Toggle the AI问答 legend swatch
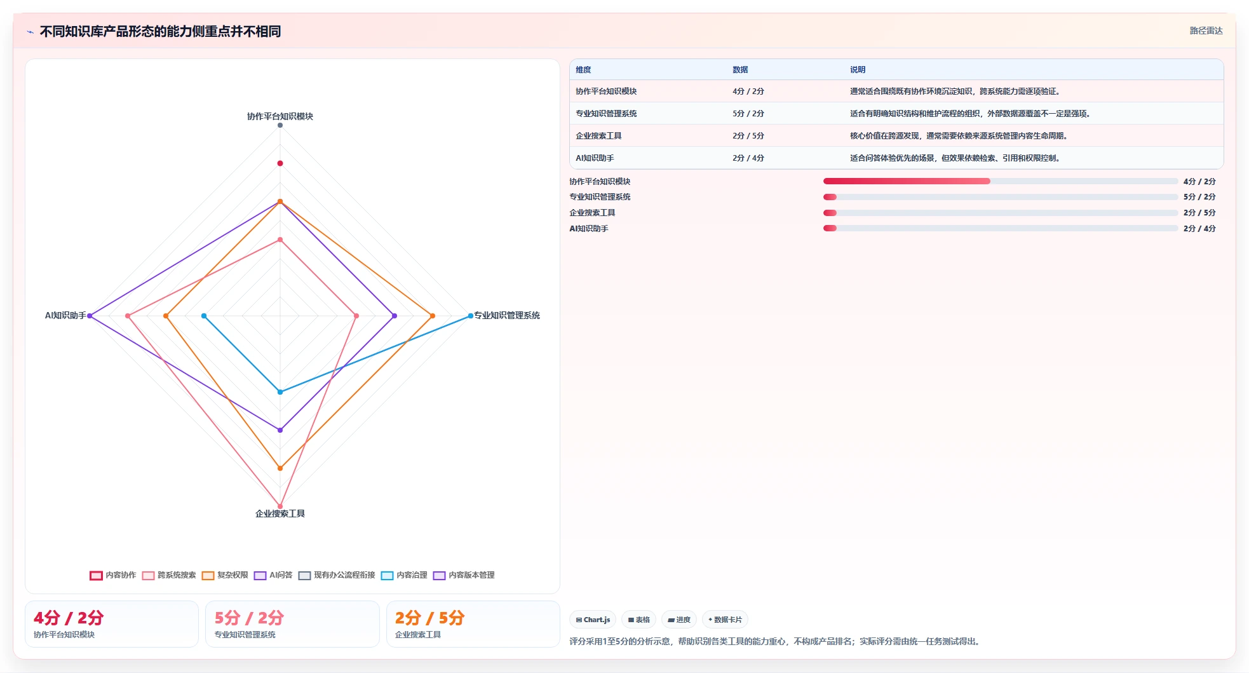The width and height of the screenshot is (1249, 673). pos(260,575)
